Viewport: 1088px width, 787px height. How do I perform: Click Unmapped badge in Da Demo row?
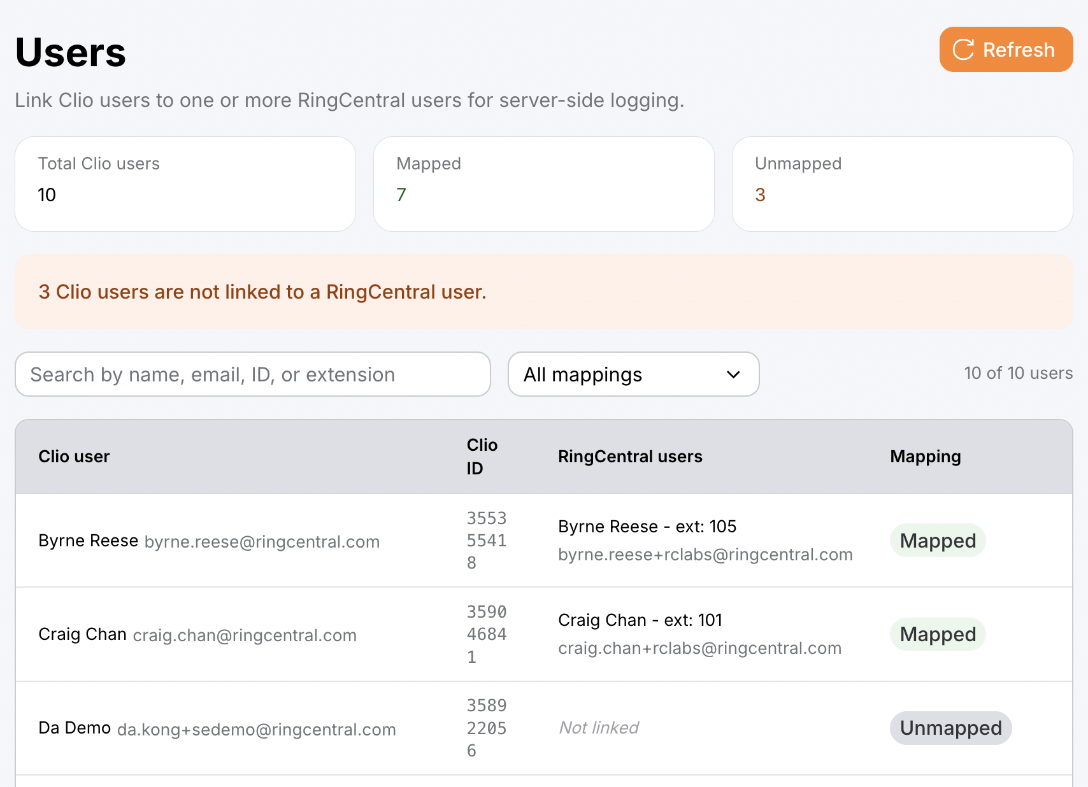pyautogui.click(x=950, y=728)
